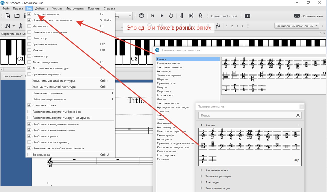Open the Правка menu
Viewport: 327px width, 192px height.
(x=18, y=8)
